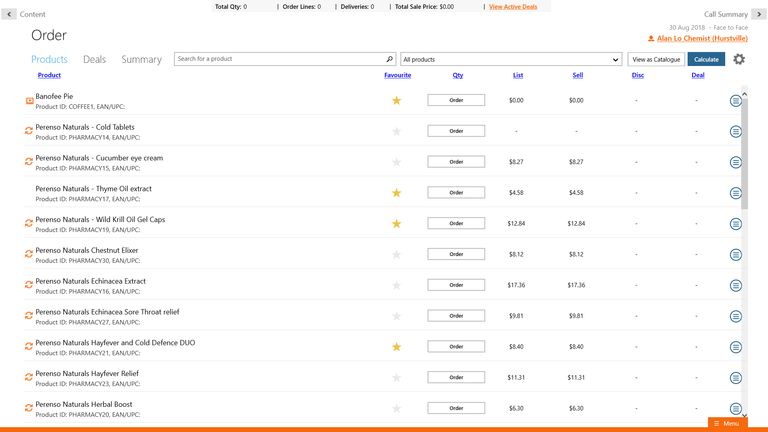Switch to the Deals tab
Viewport: 768px width, 432px height.
pos(94,60)
